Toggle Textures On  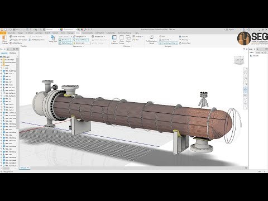point(98,36)
